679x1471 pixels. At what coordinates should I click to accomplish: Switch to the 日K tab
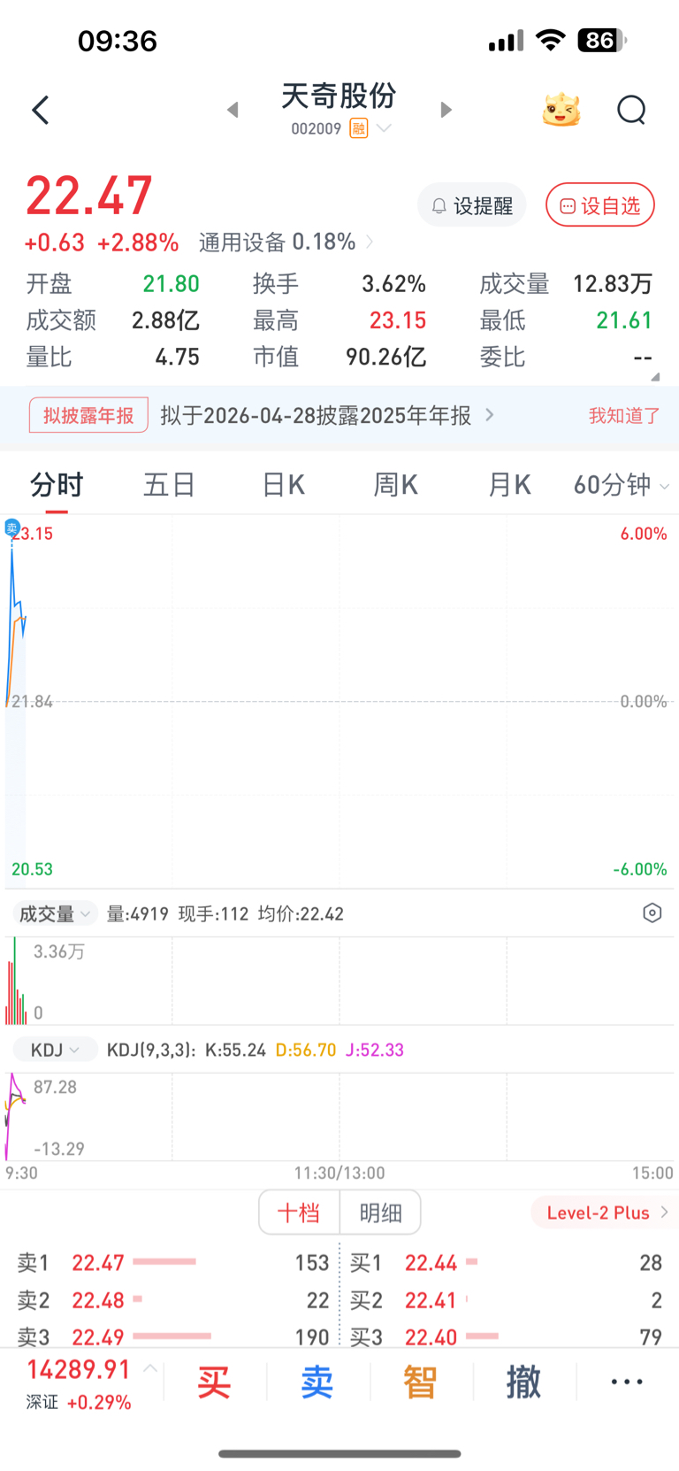283,485
